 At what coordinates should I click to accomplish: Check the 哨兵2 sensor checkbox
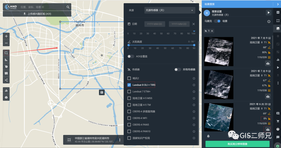[129, 78]
